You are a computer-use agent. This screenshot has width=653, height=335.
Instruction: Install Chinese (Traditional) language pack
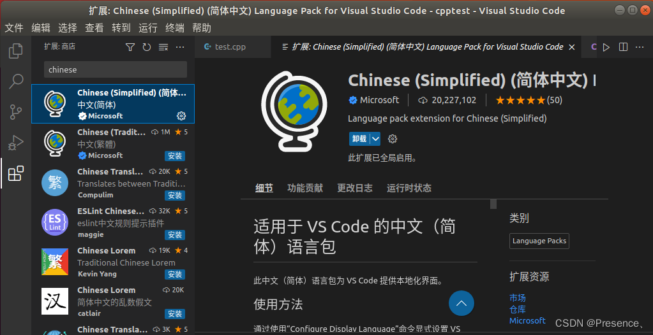click(175, 156)
